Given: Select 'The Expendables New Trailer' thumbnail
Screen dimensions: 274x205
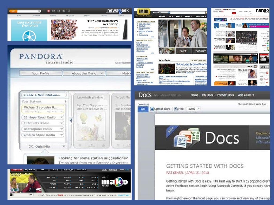Looking at the screenshot, I should 200,51.
